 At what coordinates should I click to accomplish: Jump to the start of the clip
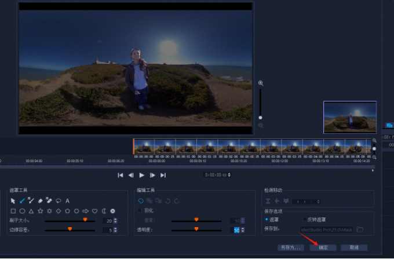(x=121, y=175)
